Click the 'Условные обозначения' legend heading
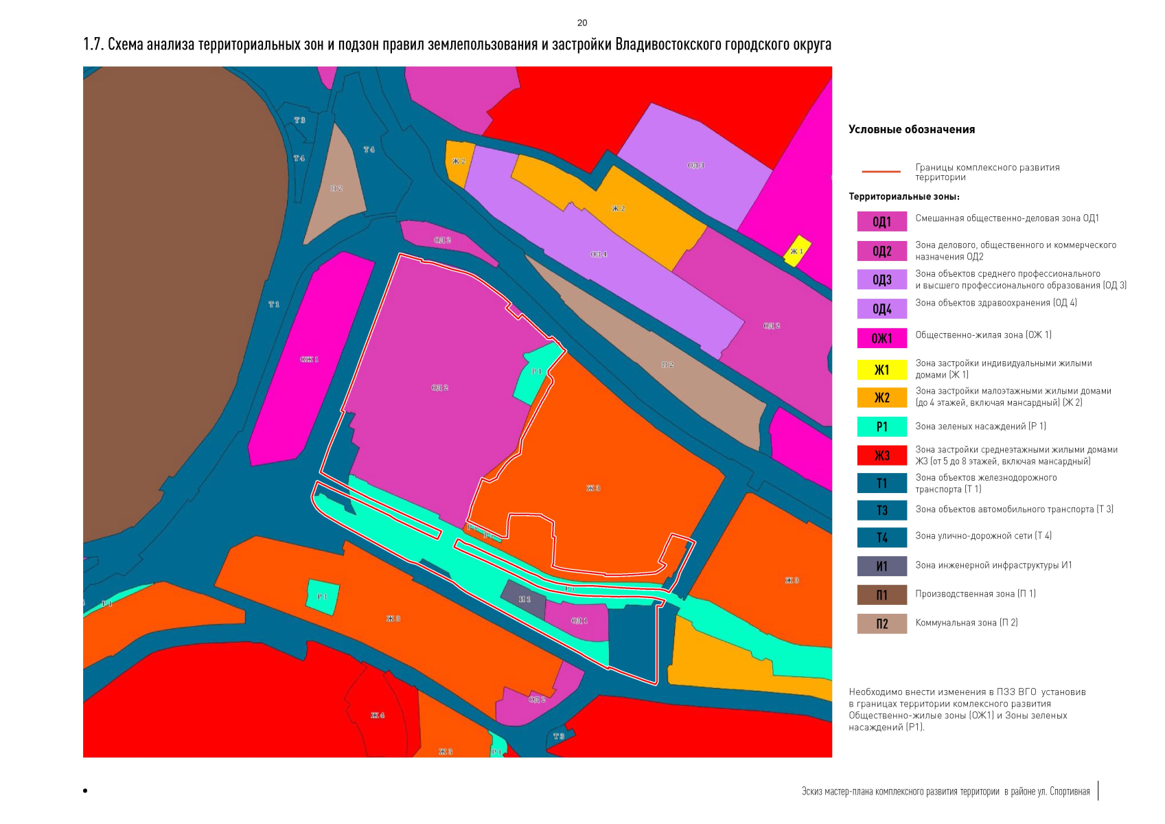Screen dimensions: 1165x824 click(x=911, y=129)
